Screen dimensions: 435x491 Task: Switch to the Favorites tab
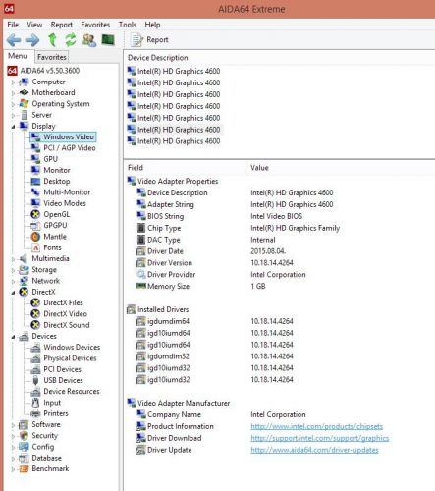52,57
